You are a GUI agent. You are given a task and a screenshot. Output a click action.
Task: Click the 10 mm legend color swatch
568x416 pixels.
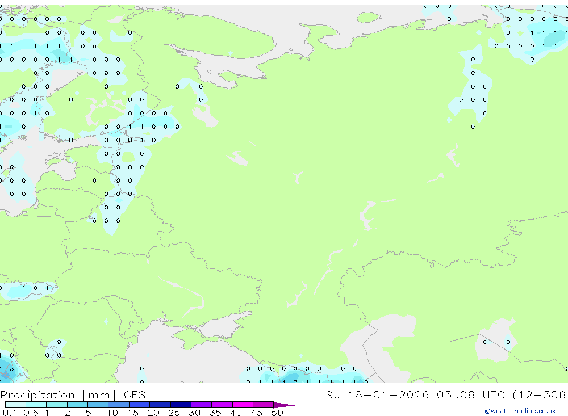(119, 405)
